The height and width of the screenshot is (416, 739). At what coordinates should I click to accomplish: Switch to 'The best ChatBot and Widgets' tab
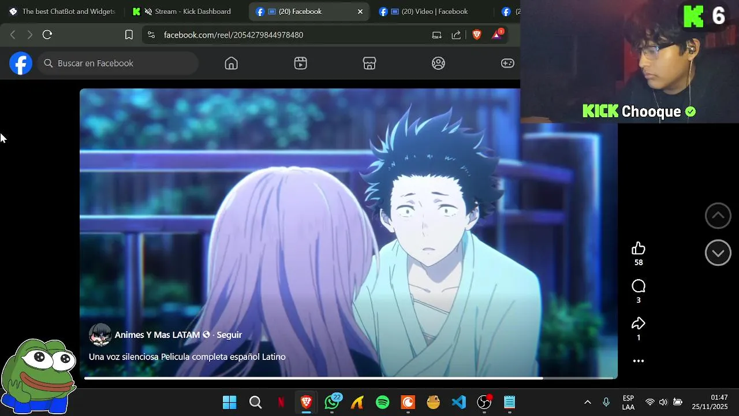62,12
